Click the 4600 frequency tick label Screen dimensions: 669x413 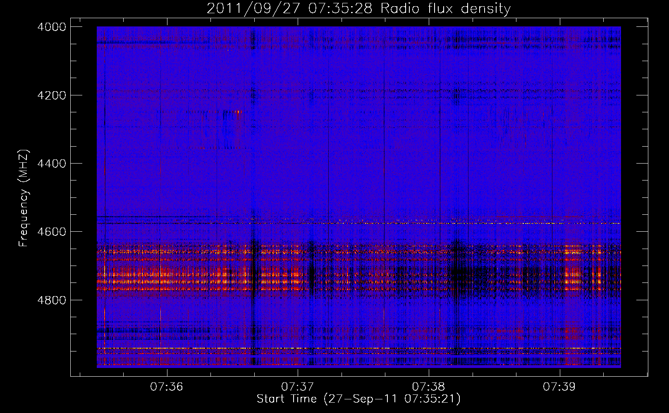(52, 232)
